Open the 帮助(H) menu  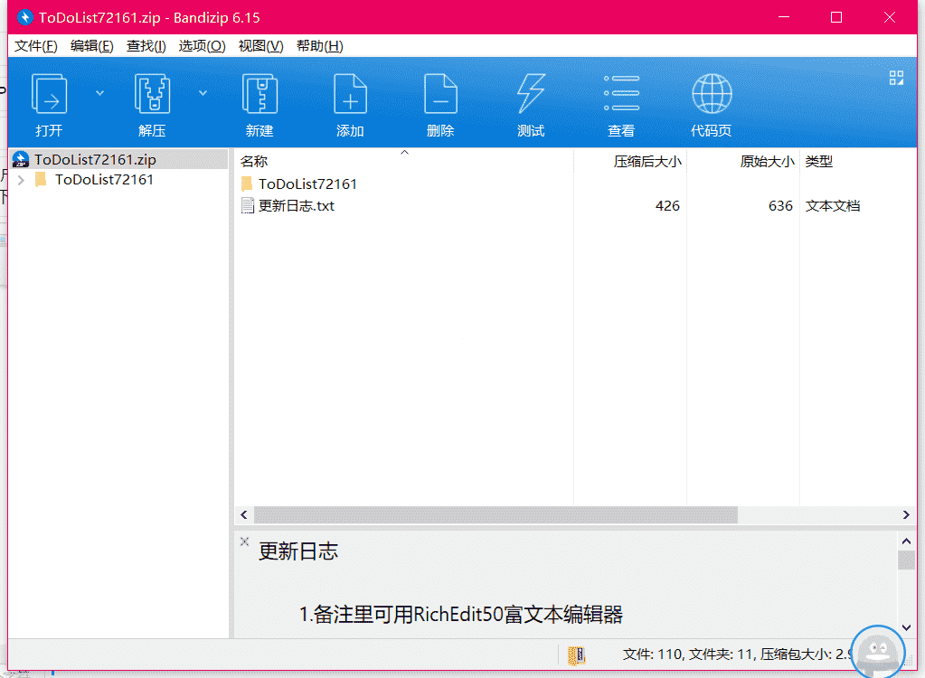click(x=320, y=46)
